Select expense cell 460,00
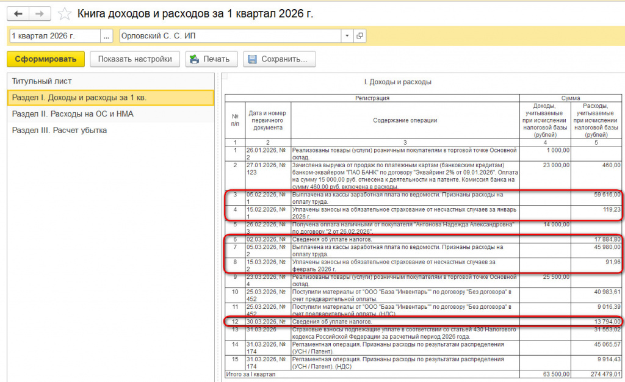The image size is (625, 382). (596, 176)
